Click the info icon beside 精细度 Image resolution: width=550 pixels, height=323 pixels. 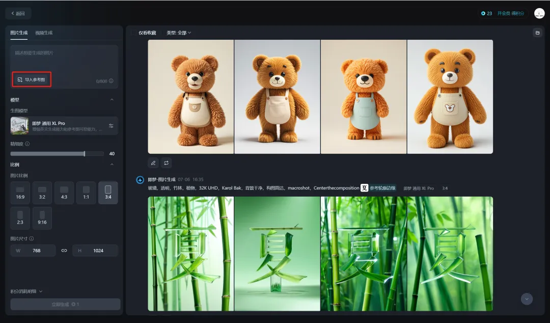pos(28,144)
